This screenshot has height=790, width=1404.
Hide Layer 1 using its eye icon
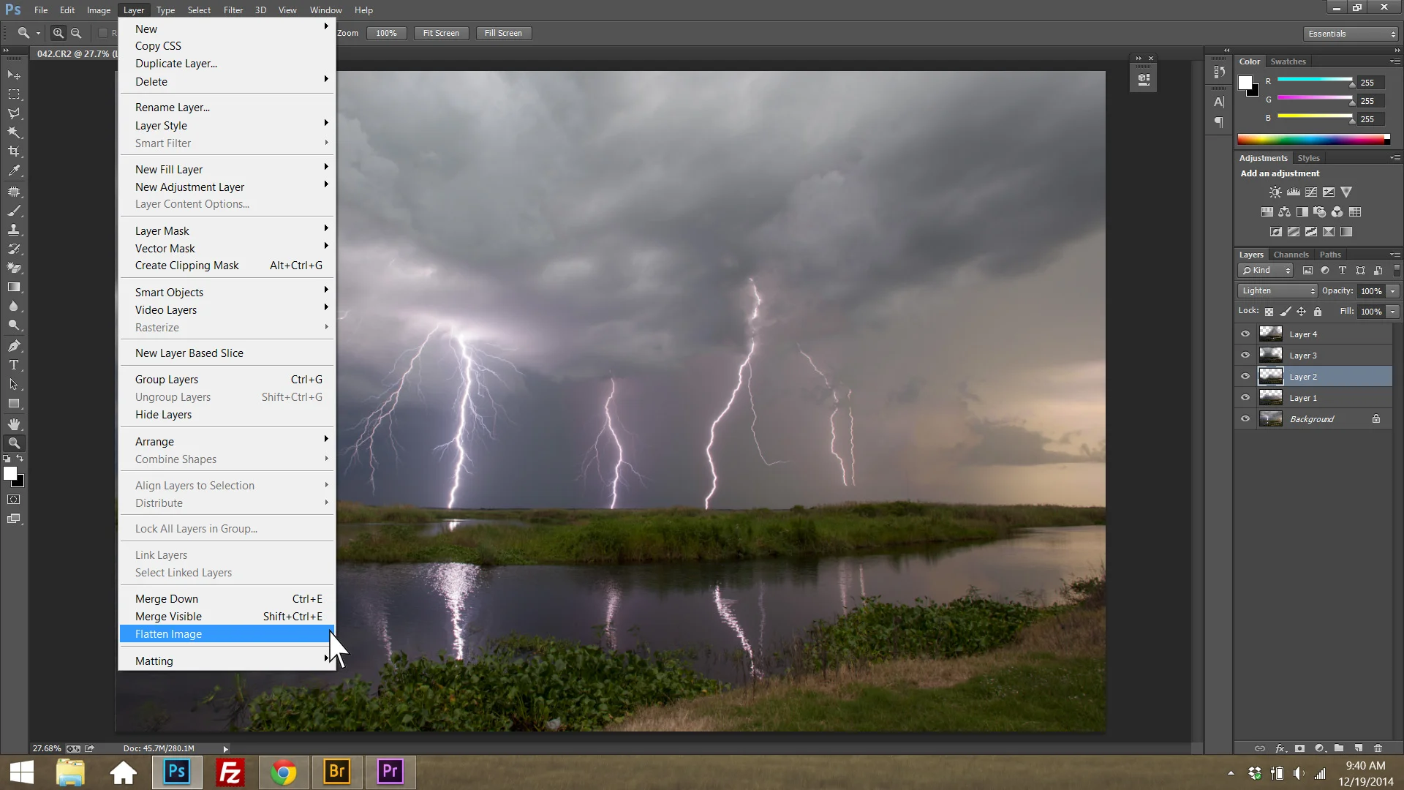coord(1245,398)
